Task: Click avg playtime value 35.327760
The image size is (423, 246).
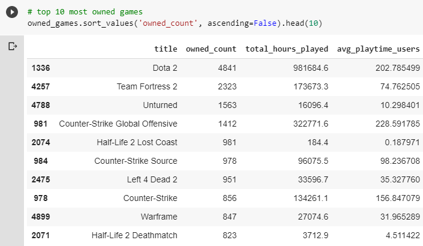Action: pos(400,179)
